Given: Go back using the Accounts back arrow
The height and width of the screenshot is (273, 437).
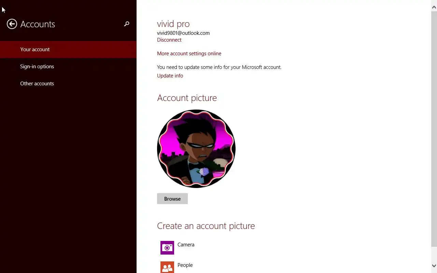Looking at the screenshot, I should pos(12,24).
